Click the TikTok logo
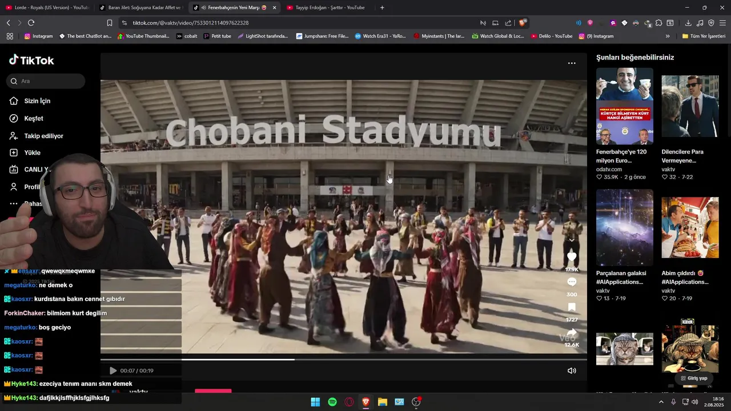731x411 pixels. pos(31,60)
